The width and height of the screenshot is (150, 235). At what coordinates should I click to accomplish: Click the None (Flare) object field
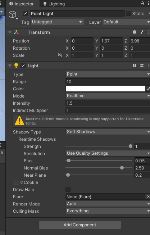pos(105,196)
